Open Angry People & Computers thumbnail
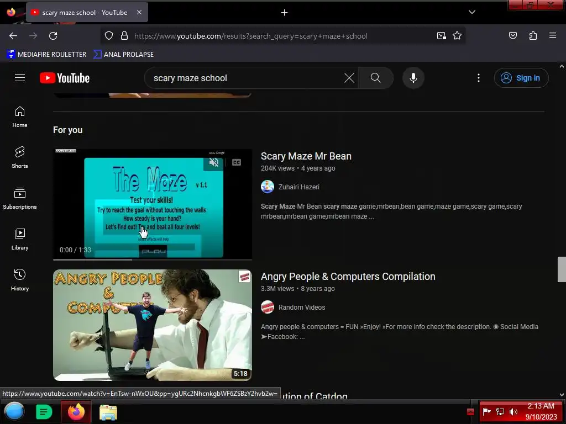 pyautogui.click(x=153, y=325)
